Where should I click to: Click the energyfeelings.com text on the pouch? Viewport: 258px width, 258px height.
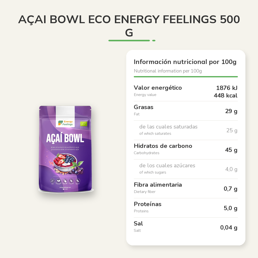tap(65, 187)
